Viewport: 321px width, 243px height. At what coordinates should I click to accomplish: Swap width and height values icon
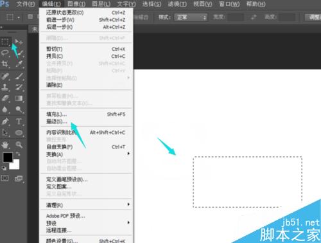[x=254, y=17]
